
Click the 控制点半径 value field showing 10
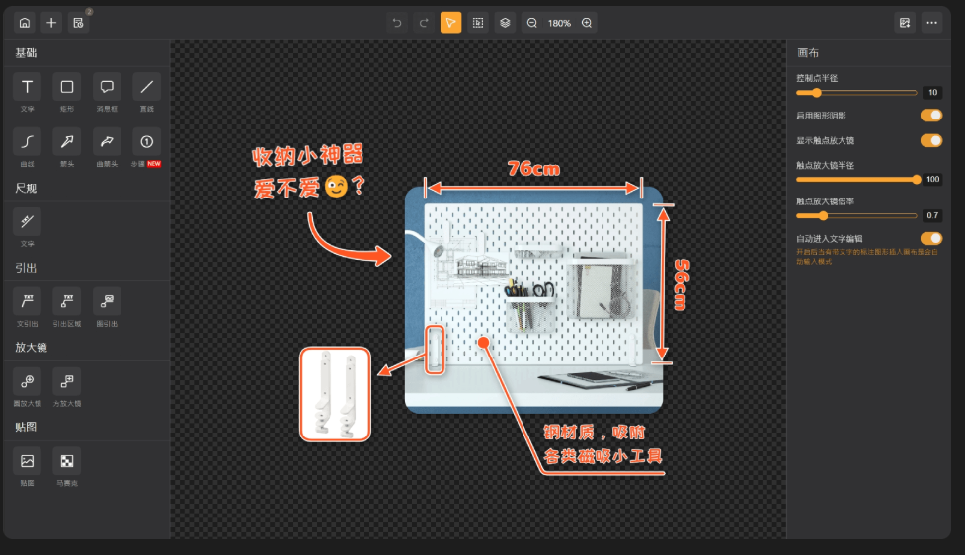pos(931,92)
